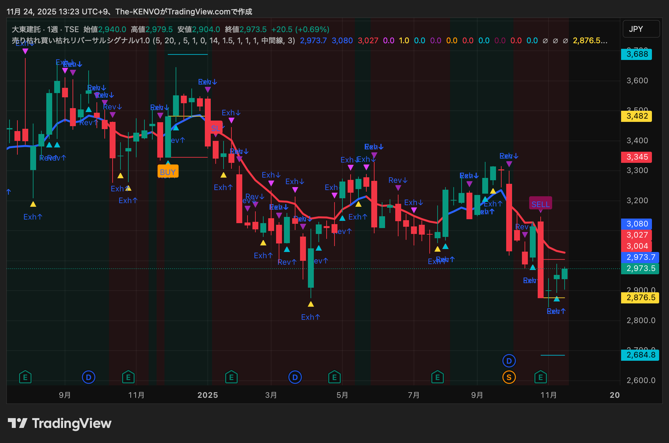The width and height of the screenshot is (669, 443).
Task: Click the orange split S marker
Action: (509, 377)
